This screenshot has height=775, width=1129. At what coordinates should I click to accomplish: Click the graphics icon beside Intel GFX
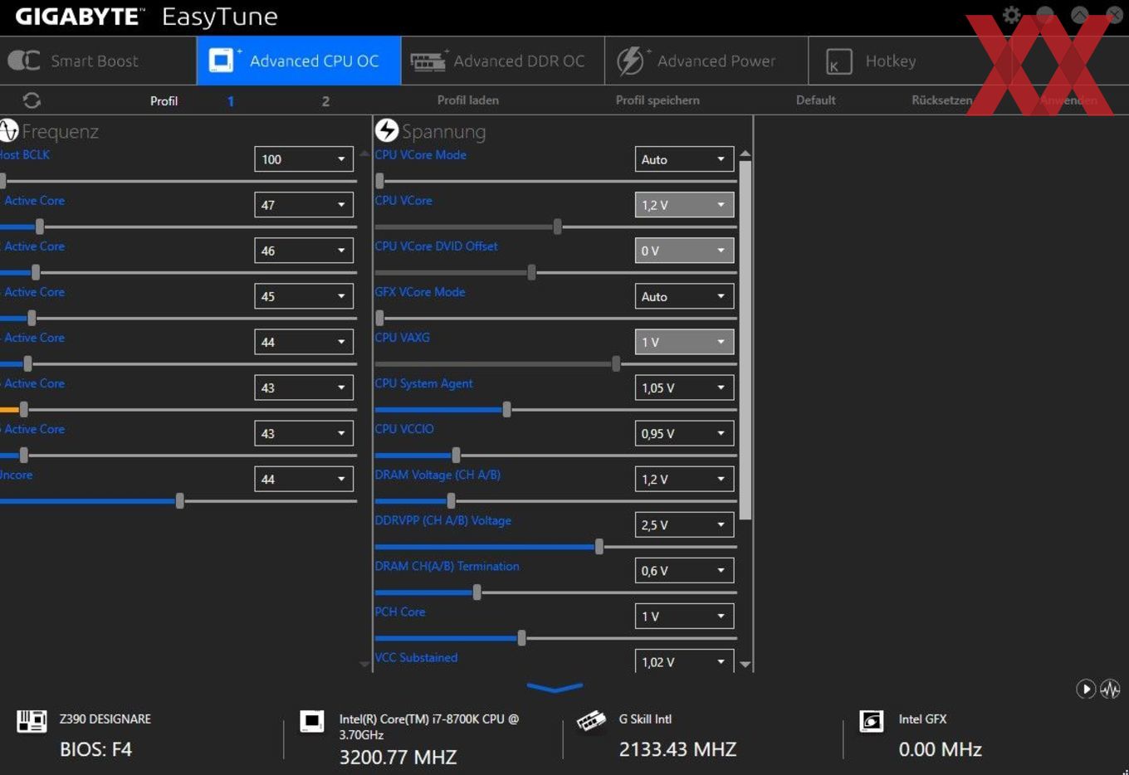872,721
